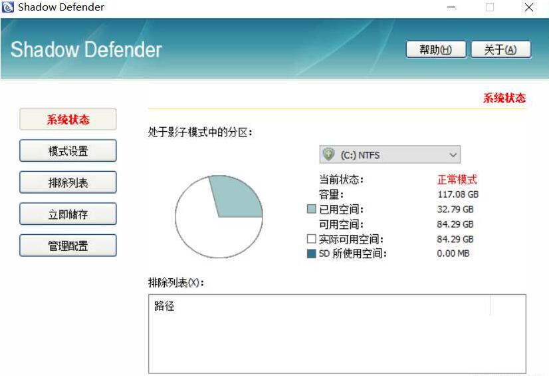
Task: Click the column divider right of the 路径 header
Action: pos(490,307)
